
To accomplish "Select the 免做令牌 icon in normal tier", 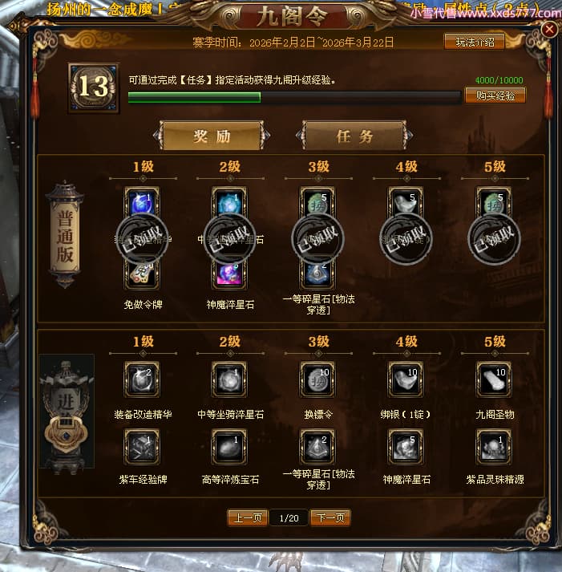I will coord(142,275).
